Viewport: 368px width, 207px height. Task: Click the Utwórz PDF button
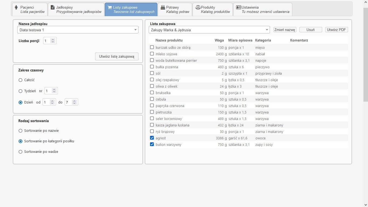pos(336,30)
